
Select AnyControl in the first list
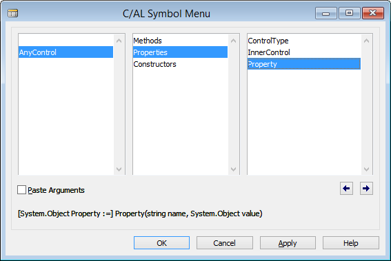66,52
